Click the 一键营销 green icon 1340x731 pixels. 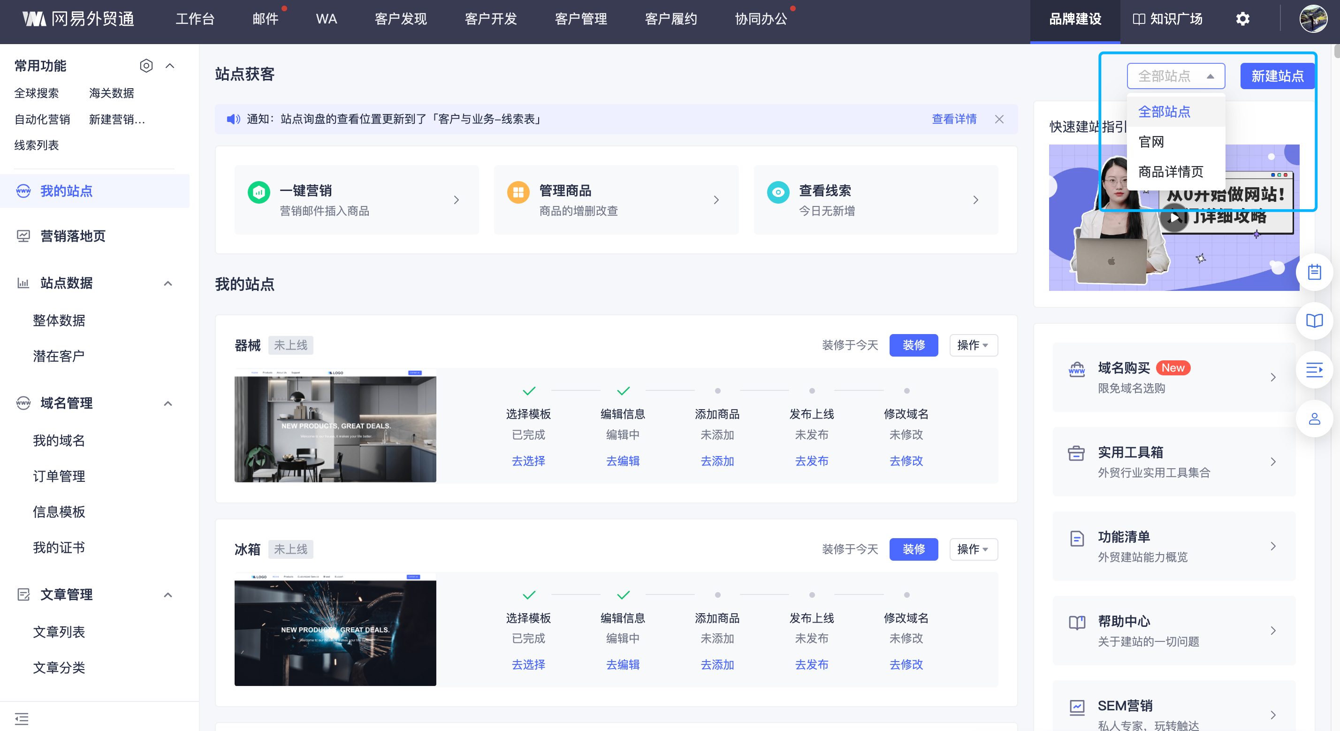pos(259,192)
